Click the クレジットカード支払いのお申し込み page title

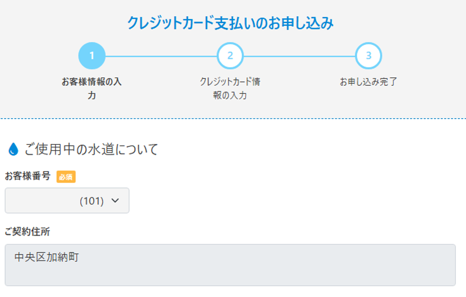tap(230, 23)
